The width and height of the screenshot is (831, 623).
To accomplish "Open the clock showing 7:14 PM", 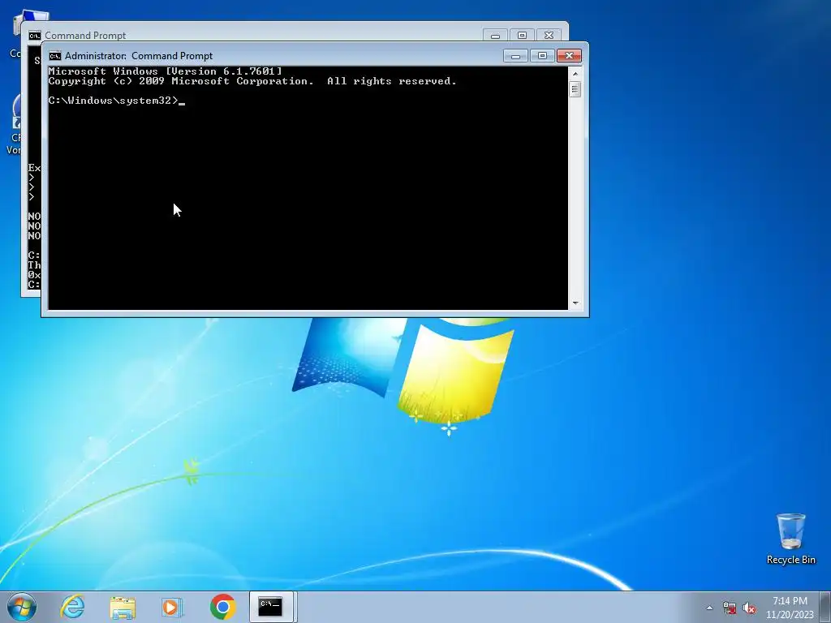I will tap(790, 601).
